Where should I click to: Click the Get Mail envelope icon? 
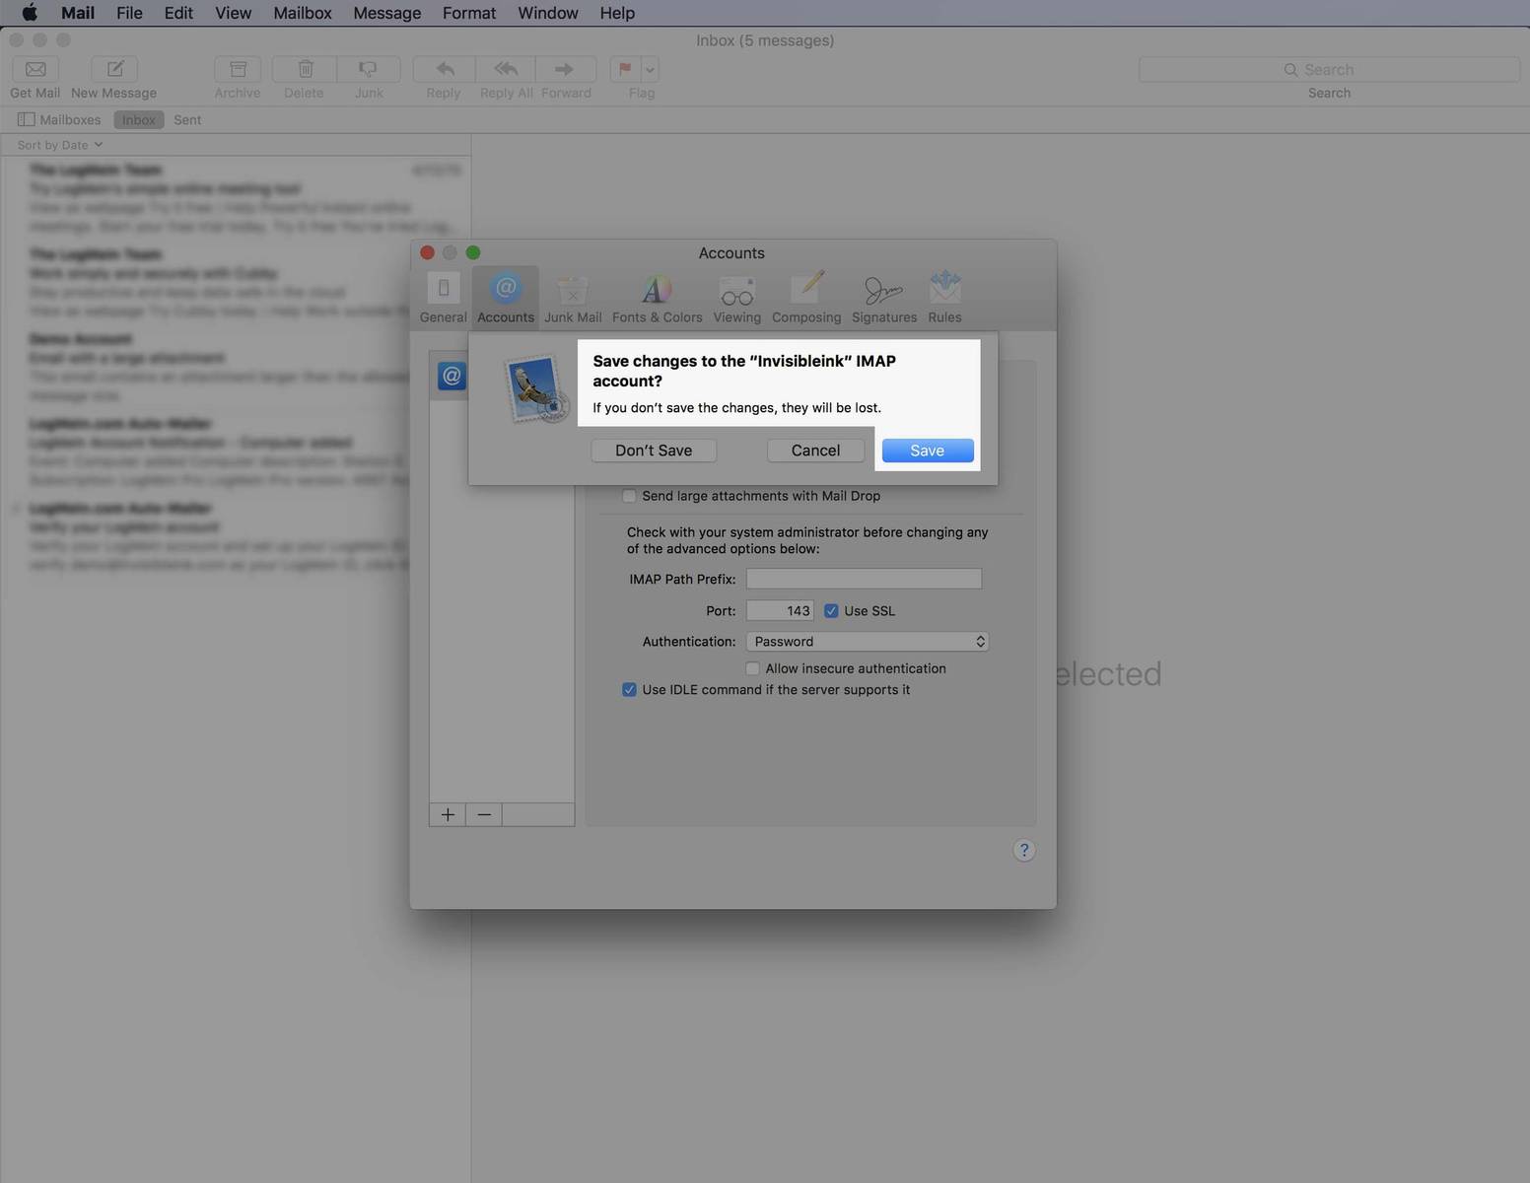click(35, 69)
